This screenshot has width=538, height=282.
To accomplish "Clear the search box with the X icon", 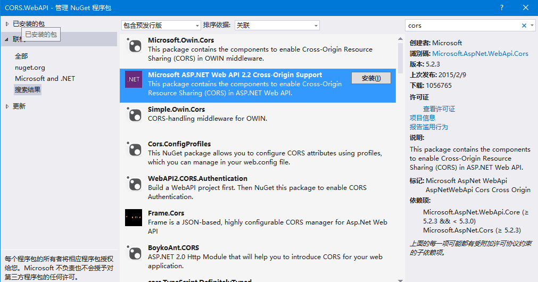I will click(524, 26).
